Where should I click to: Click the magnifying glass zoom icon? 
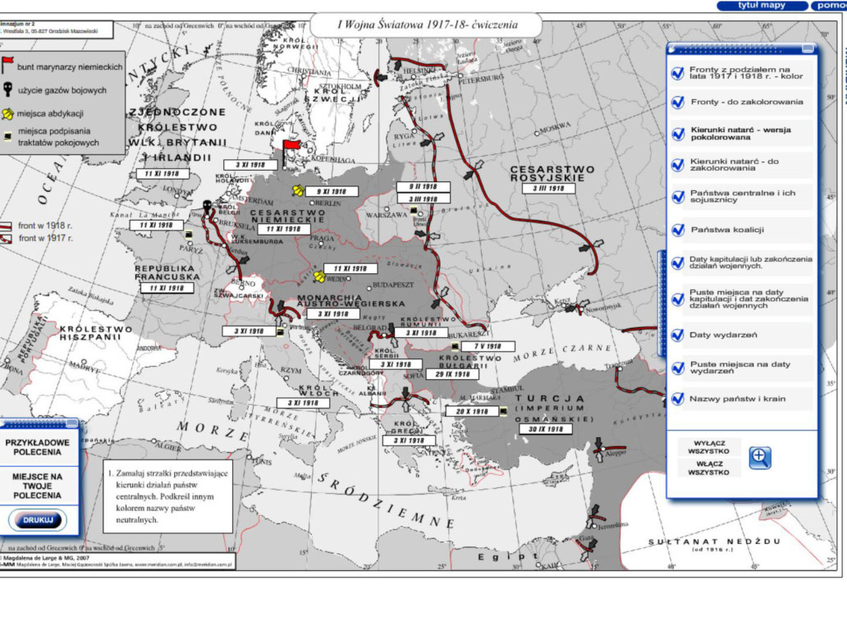(x=759, y=458)
